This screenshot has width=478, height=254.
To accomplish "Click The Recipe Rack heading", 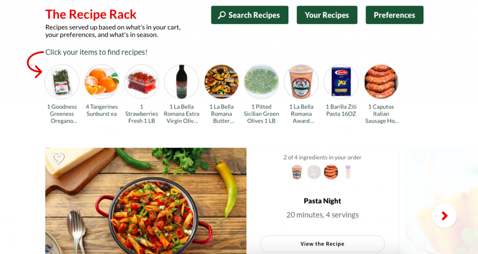I will coord(91,14).
